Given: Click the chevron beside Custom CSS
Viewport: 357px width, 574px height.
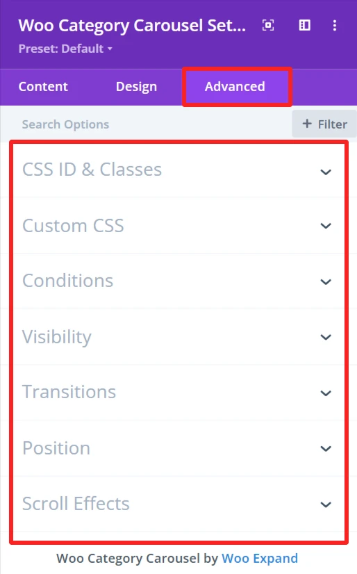Looking at the screenshot, I should click(x=326, y=225).
